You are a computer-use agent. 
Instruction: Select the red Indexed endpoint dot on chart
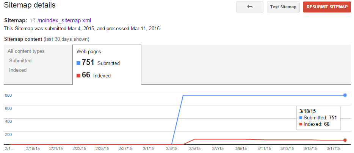(345, 140)
